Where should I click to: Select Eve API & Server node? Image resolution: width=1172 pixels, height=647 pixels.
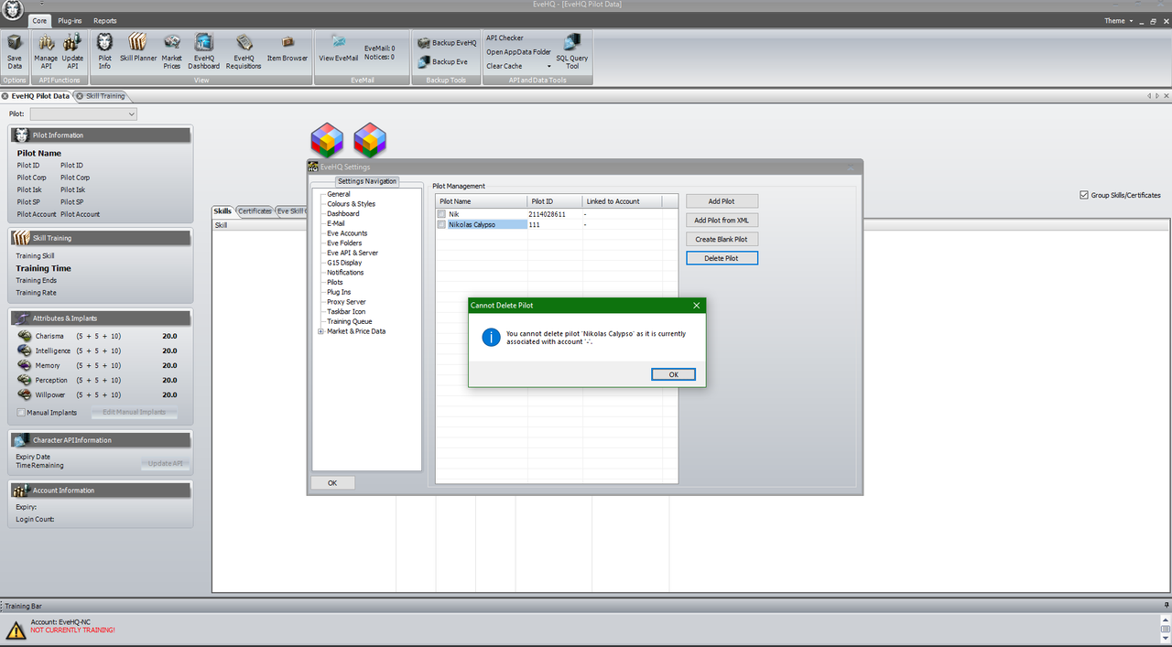tap(353, 253)
